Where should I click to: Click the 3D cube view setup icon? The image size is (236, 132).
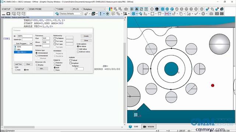[x=93, y=14]
